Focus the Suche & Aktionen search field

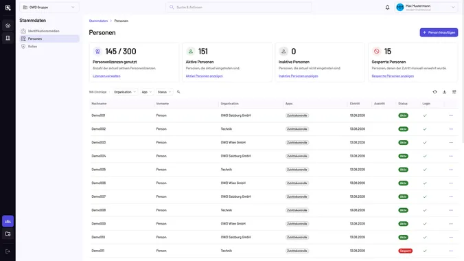[238, 7]
